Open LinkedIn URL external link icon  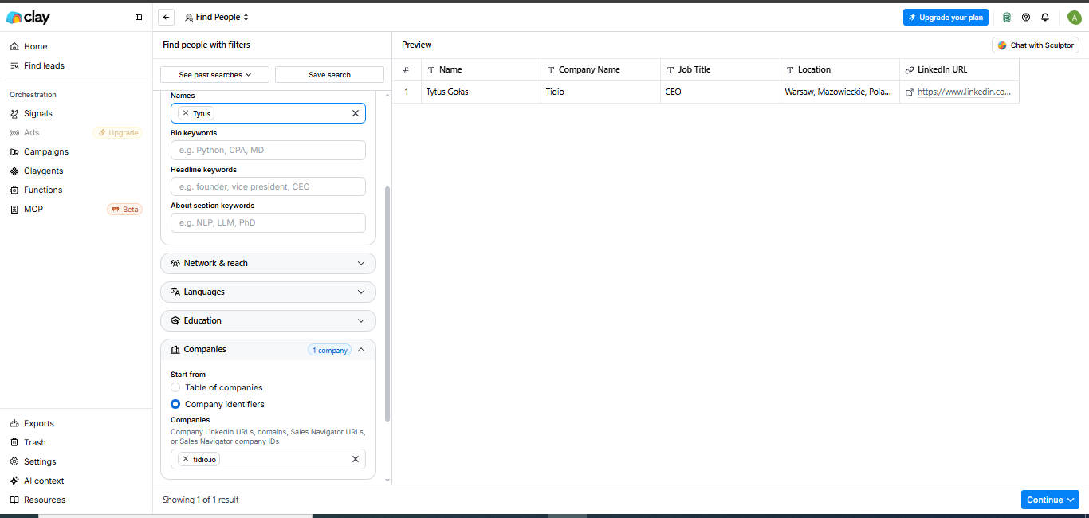point(910,92)
